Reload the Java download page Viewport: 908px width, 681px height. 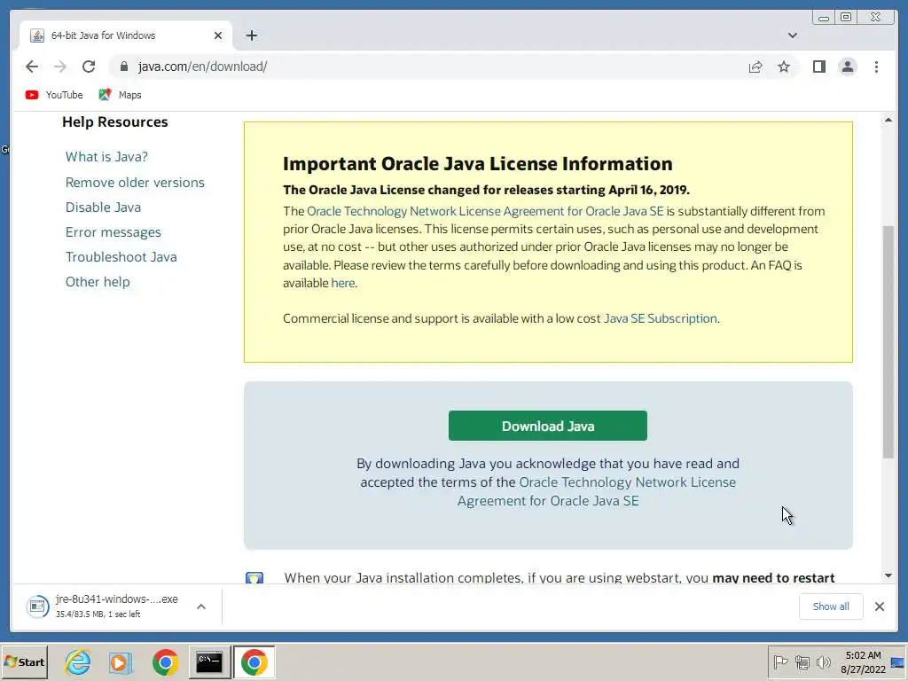click(89, 67)
